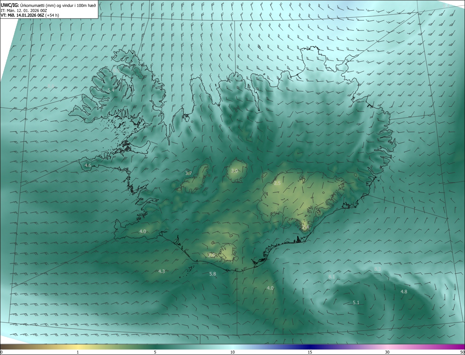Click the 2.5 value label on Vatnajökull
Screen dimensions: 465x355
(277, 183)
